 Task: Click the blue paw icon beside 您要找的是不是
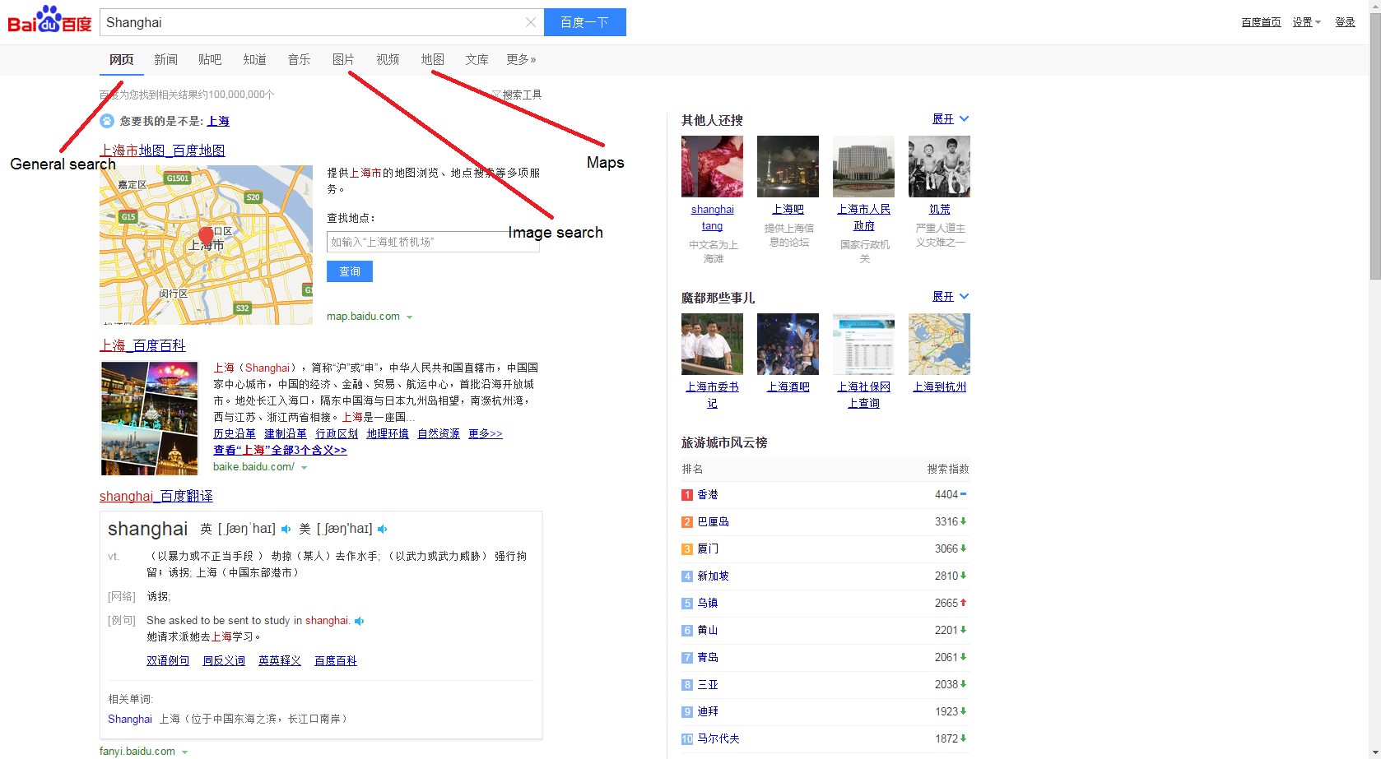tap(107, 121)
